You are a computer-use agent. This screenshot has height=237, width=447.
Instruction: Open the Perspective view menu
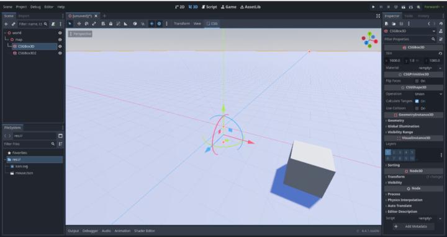pyautogui.click(x=80, y=34)
